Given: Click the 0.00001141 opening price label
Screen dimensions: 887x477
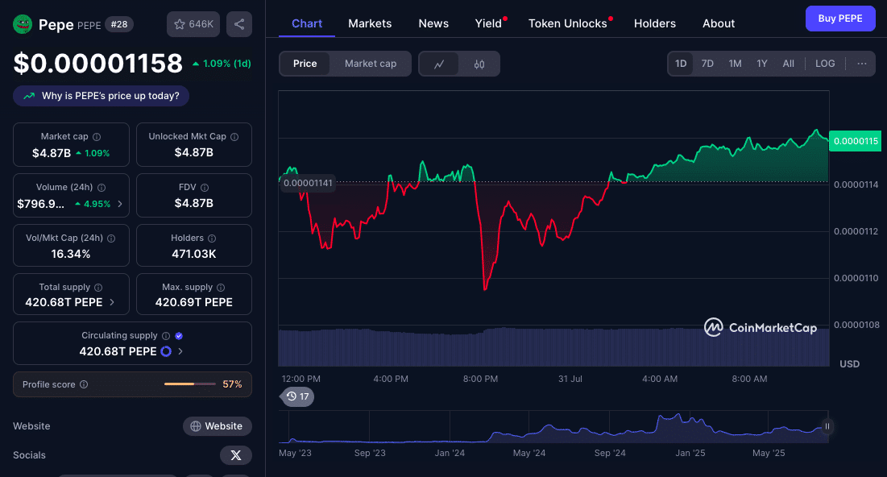Looking at the screenshot, I should 308,183.
